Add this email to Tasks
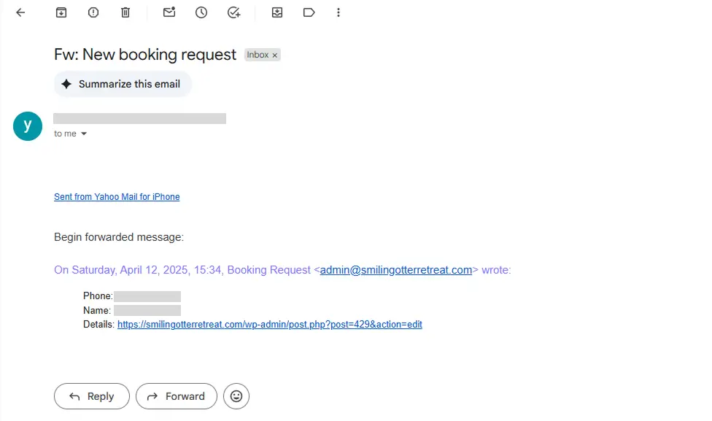 (x=233, y=12)
